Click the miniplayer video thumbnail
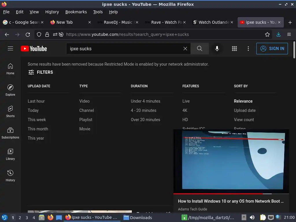The image size is (296, 222). click(x=231, y=161)
